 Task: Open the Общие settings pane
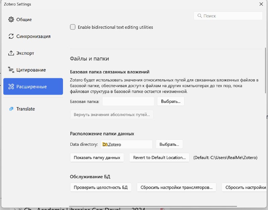click(x=33, y=19)
